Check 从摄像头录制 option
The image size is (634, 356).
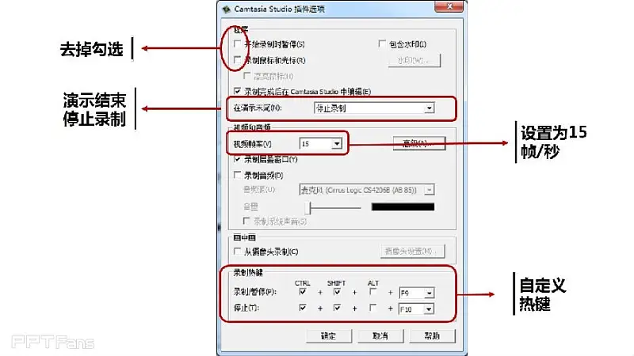click(237, 251)
